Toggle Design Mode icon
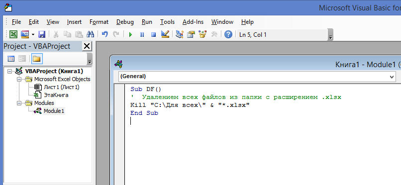 165,34
